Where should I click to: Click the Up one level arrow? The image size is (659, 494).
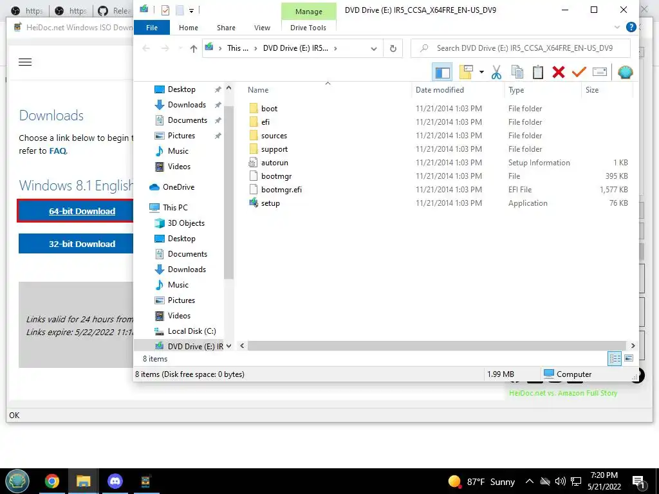193,48
